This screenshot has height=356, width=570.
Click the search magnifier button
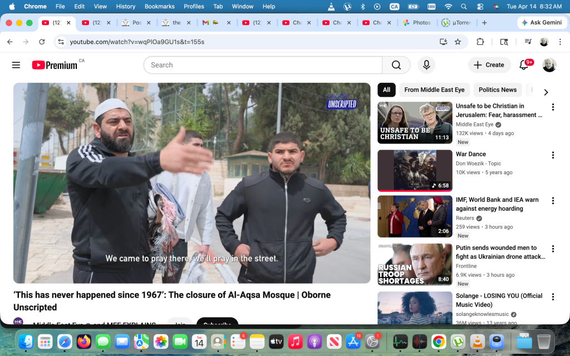[396, 65]
